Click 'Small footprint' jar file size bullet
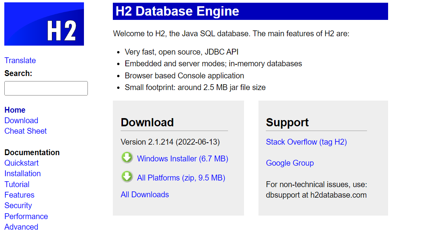 tap(195, 87)
